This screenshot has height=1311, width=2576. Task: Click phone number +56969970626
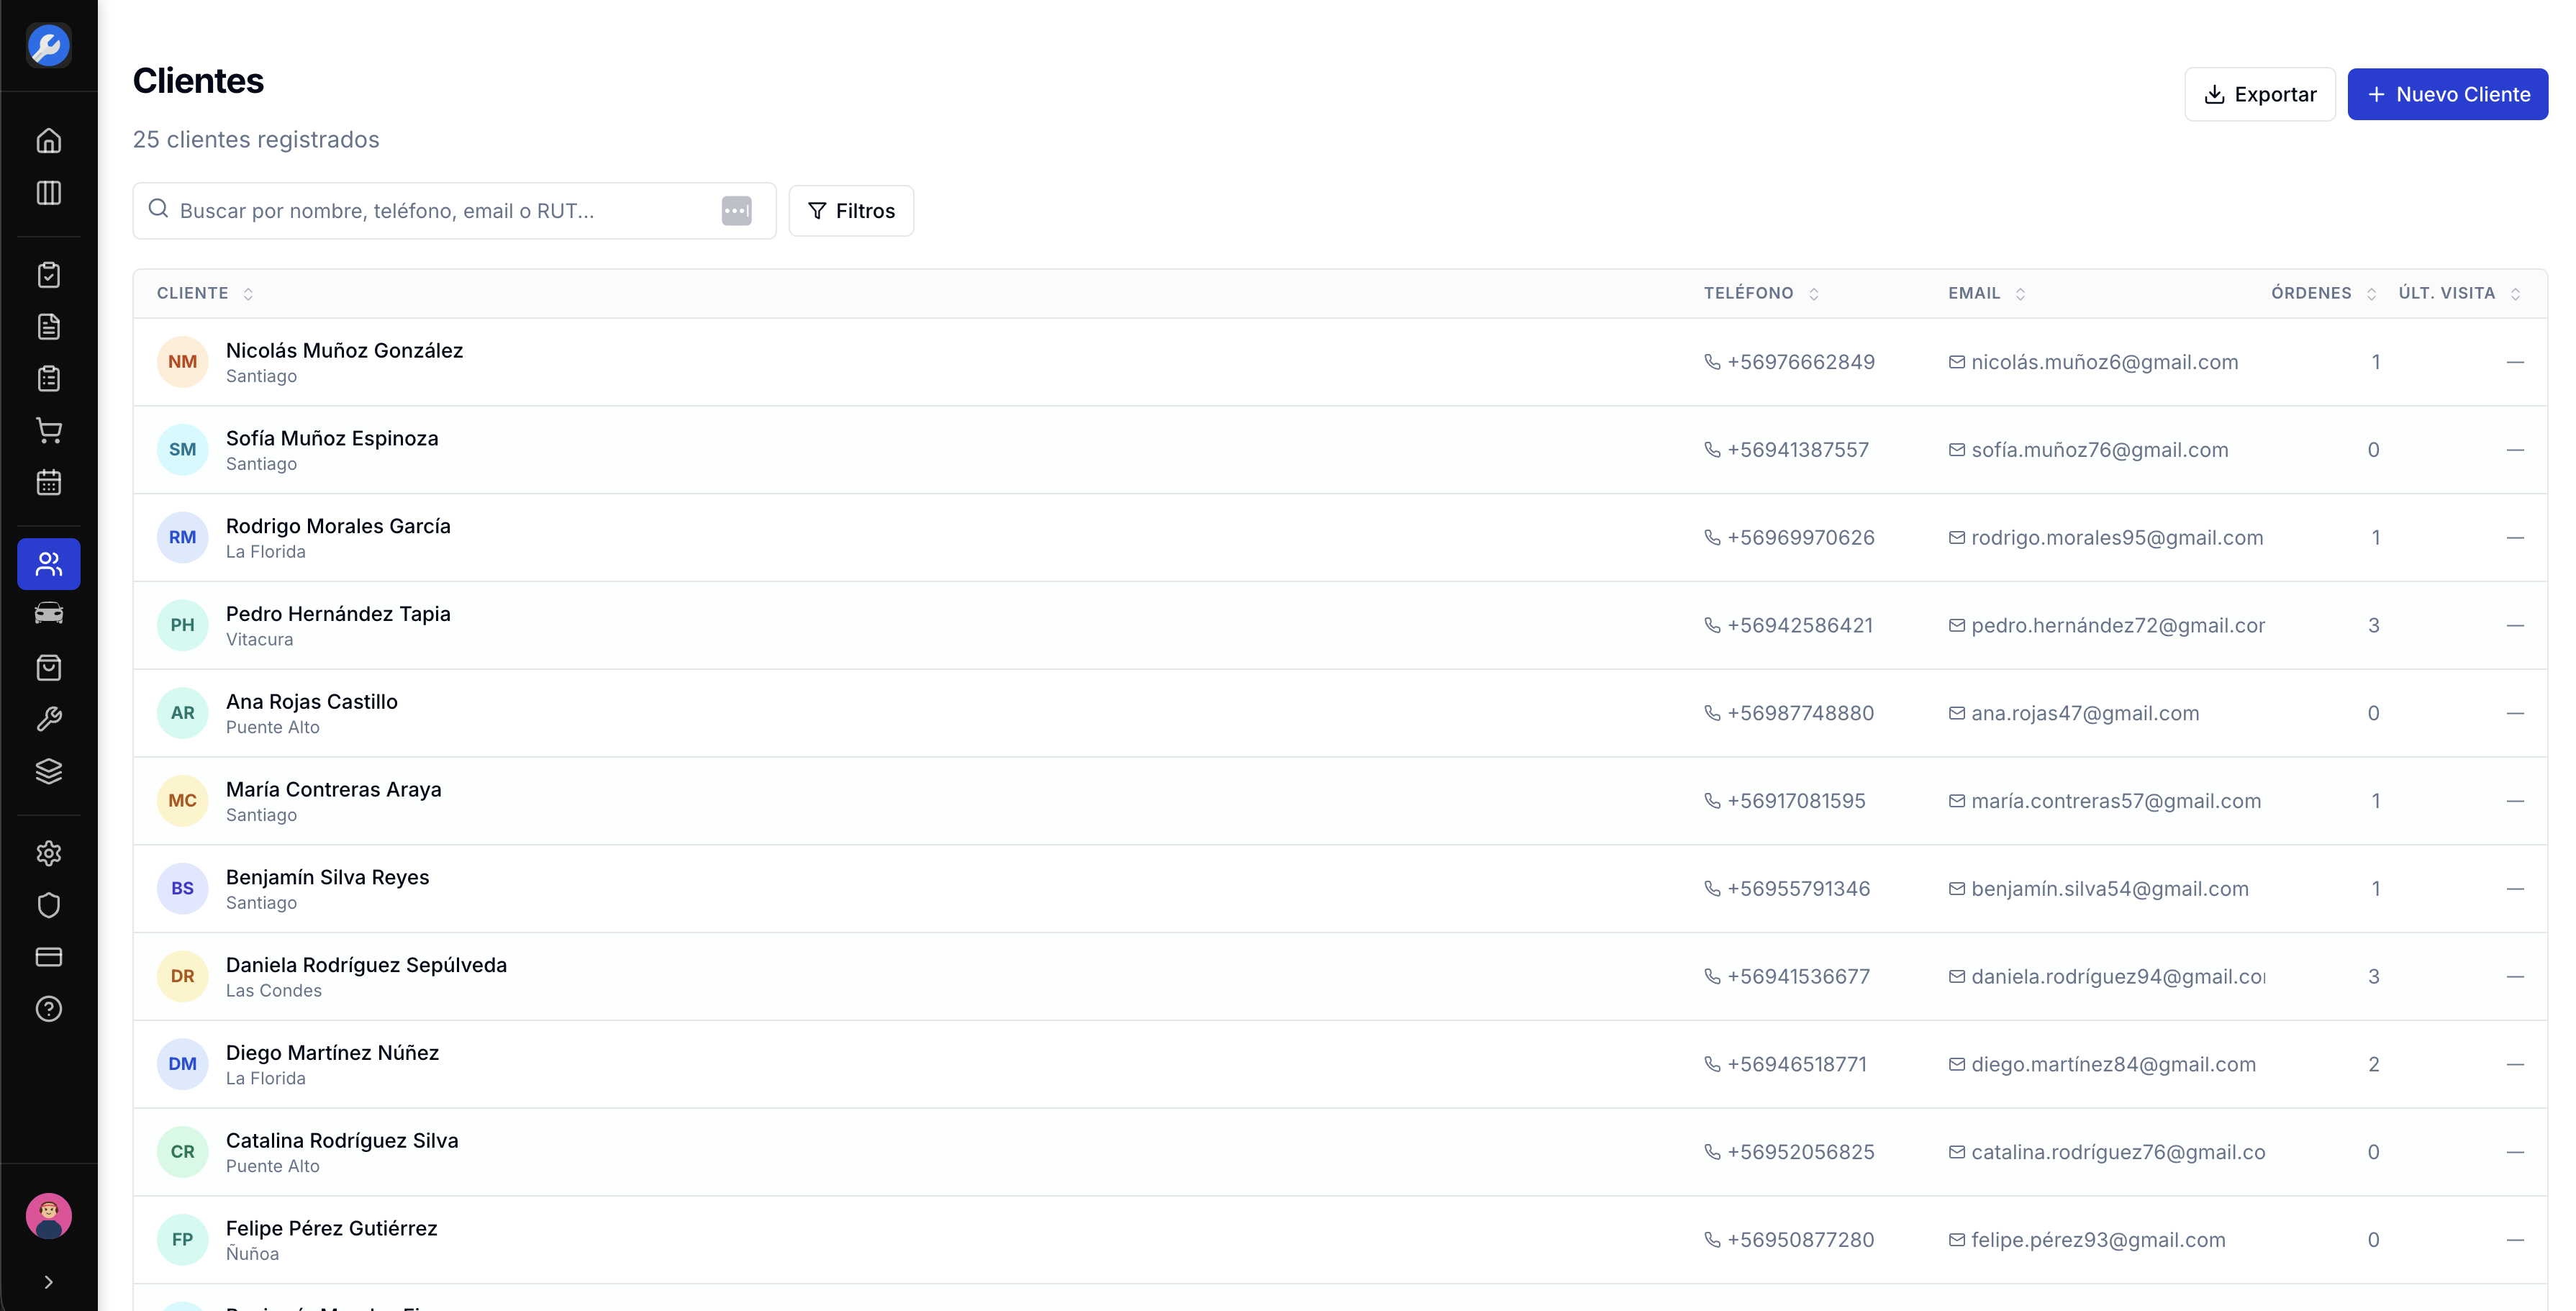[1800, 538]
